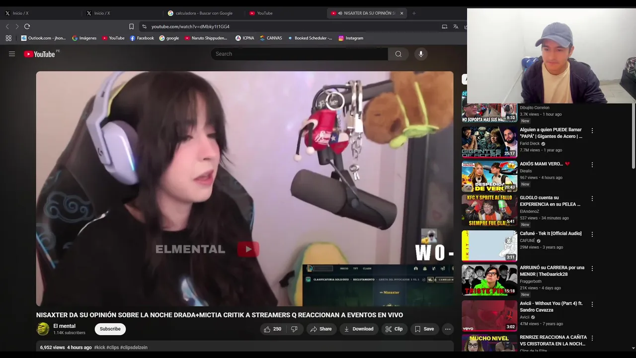Click the translate page icon
This screenshot has width=636, height=358.
(x=456, y=26)
